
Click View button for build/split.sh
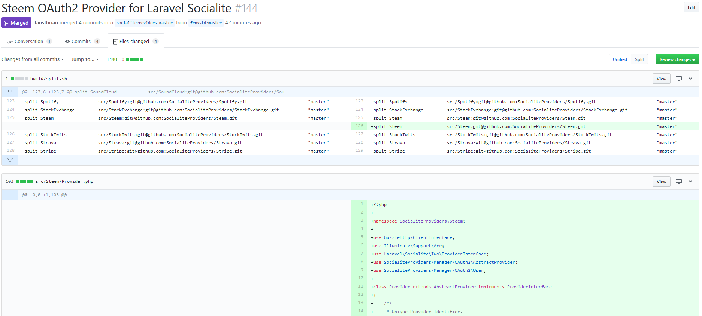(661, 79)
